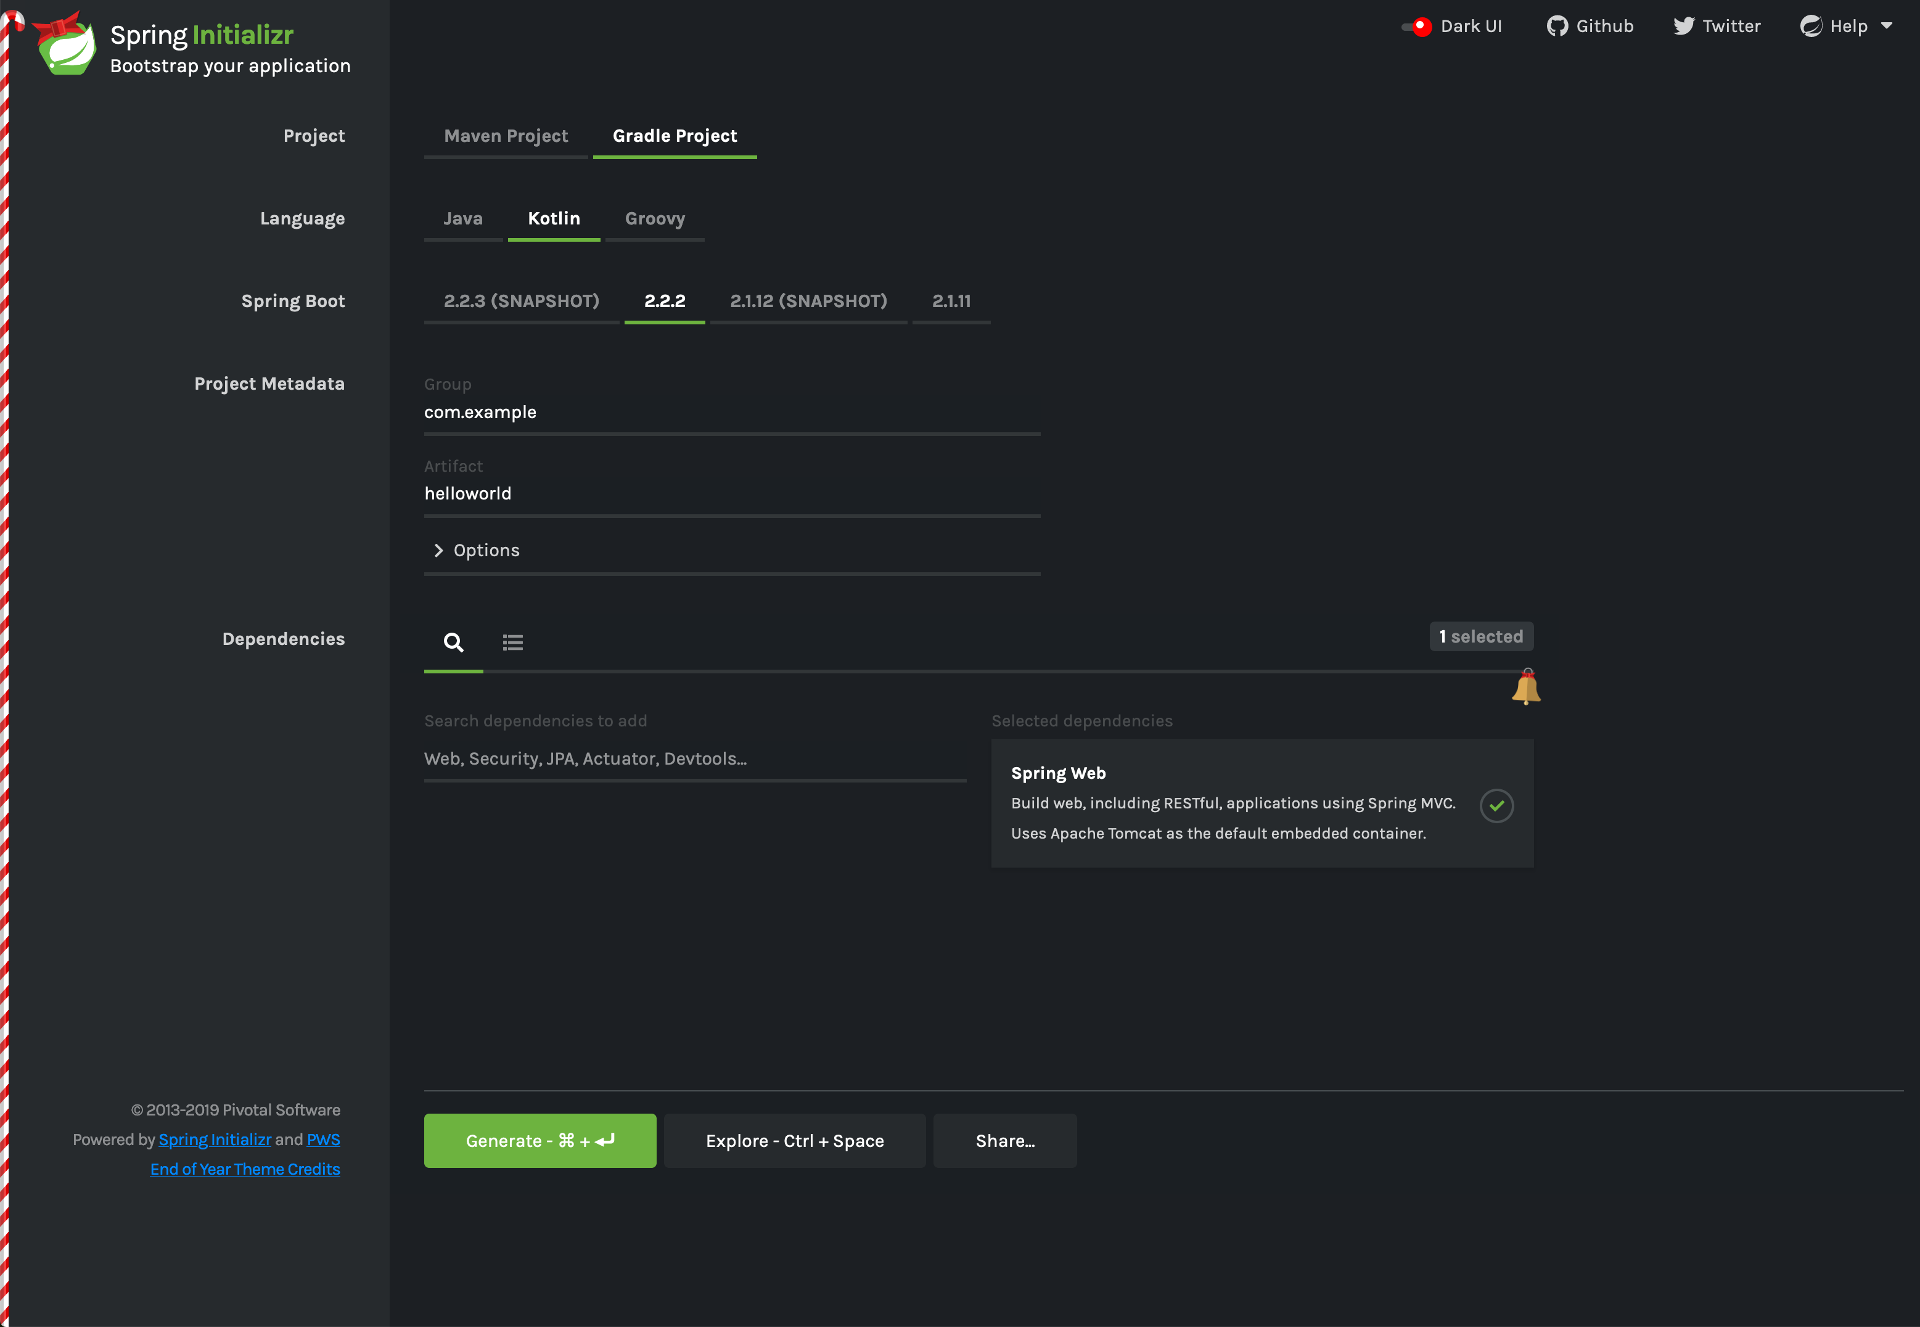Select Spring Boot 2.2.3 (SNAPSHOT)
The width and height of the screenshot is (1920, 1327).
[521, 301]
